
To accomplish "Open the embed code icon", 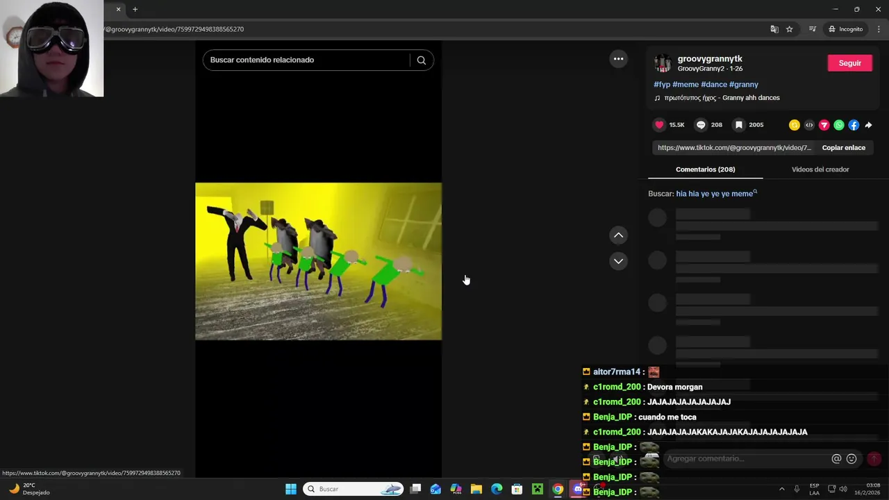I will click(x=809, y=125).
